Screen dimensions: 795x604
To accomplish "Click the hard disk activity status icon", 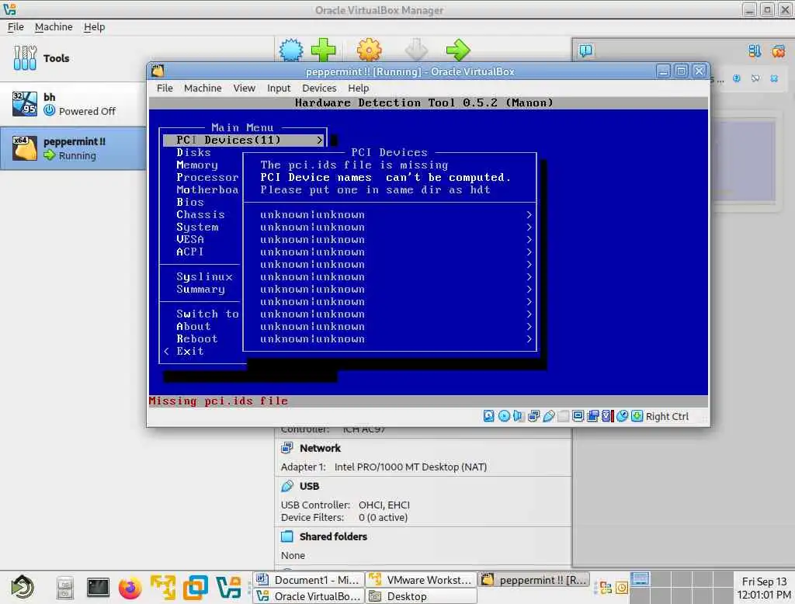I will coord(489,416).
